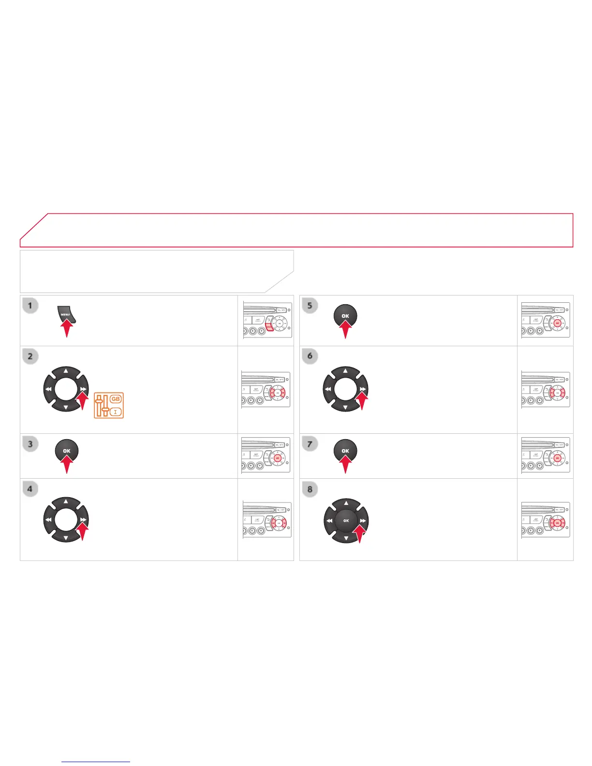Click the orange GB language settings icon

click(x=109, y=405)
